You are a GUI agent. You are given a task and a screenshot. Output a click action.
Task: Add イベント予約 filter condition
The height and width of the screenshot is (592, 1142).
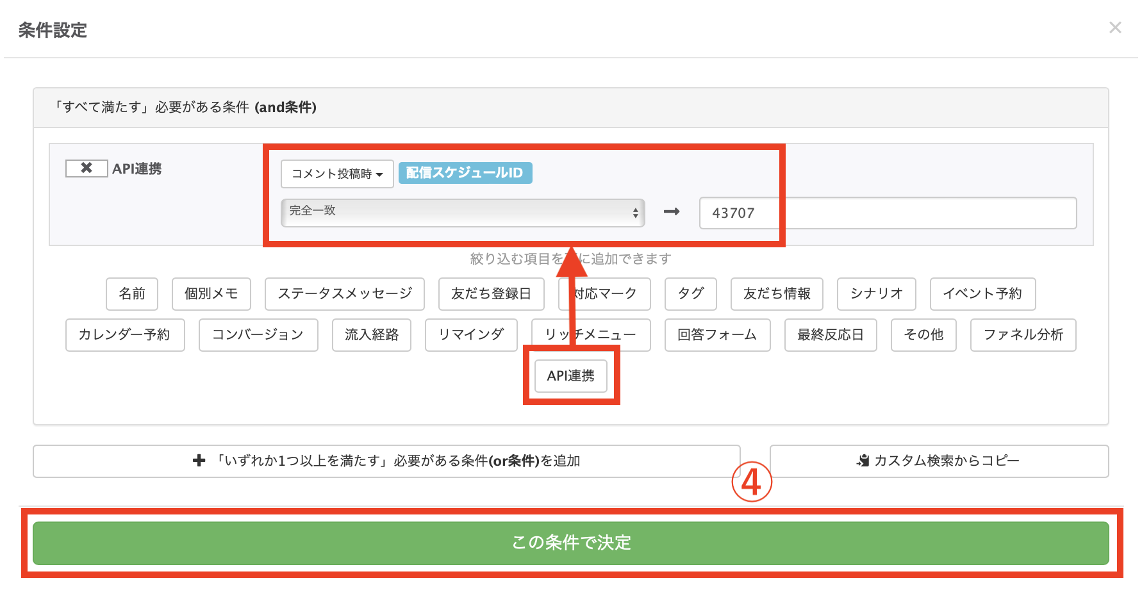982,293
